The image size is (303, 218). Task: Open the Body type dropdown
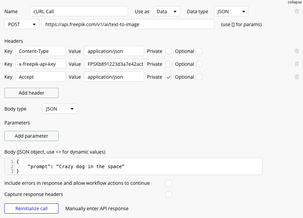click(60, 108)
